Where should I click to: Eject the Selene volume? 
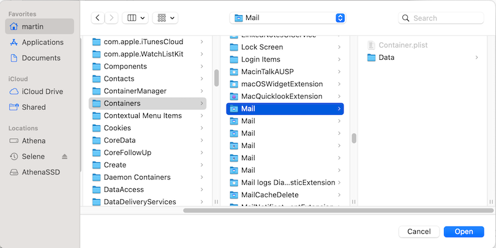(x=64, y=156)
